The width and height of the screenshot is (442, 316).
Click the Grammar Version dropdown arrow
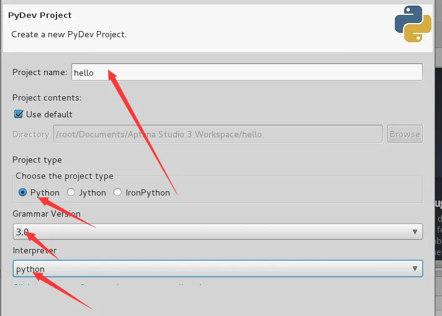[x=415, y=232]
